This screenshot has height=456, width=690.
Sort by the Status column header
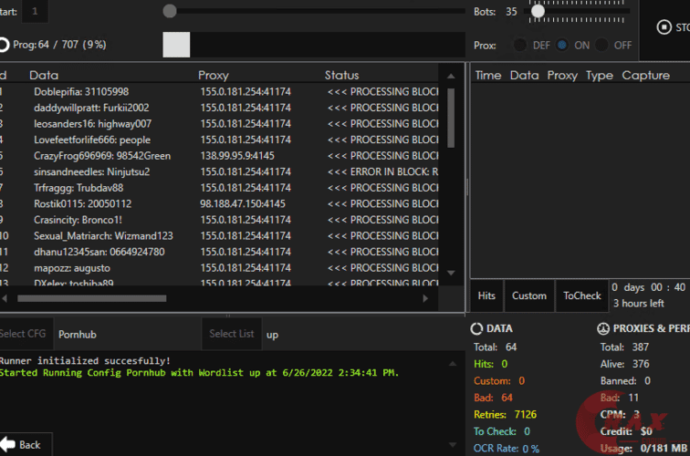point(341,75)
